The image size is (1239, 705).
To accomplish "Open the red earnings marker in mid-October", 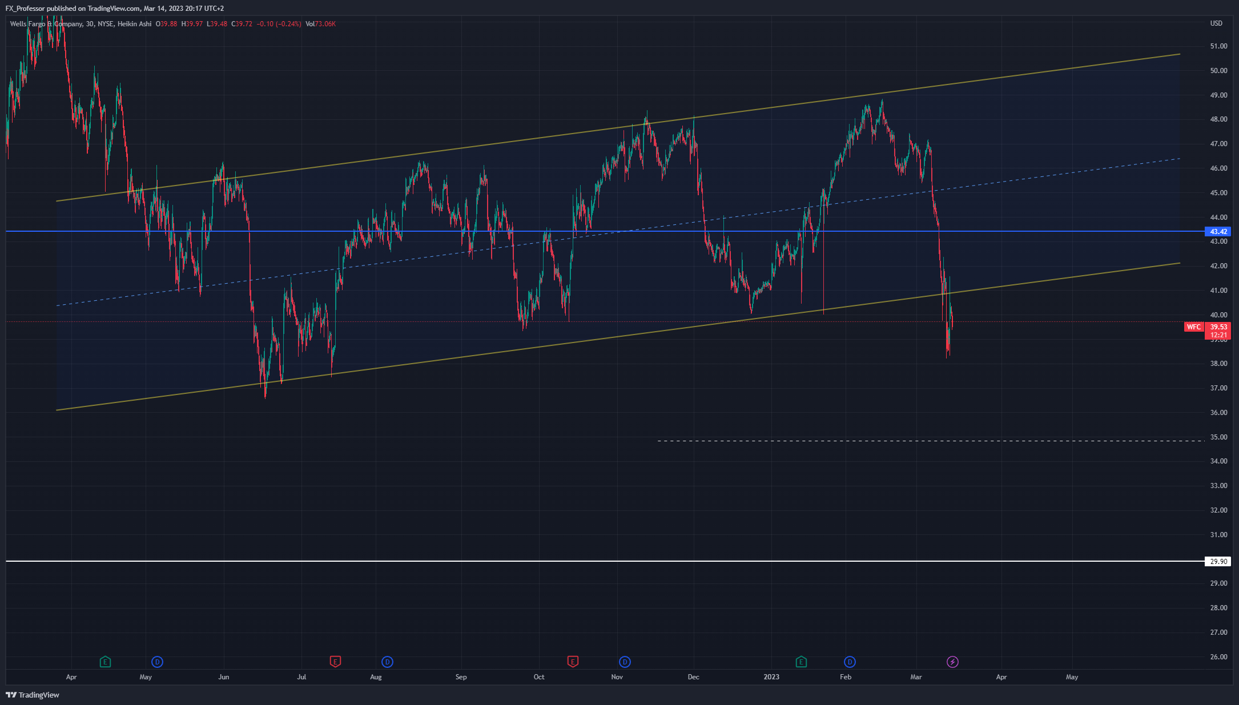I will (x=573, y=662).
